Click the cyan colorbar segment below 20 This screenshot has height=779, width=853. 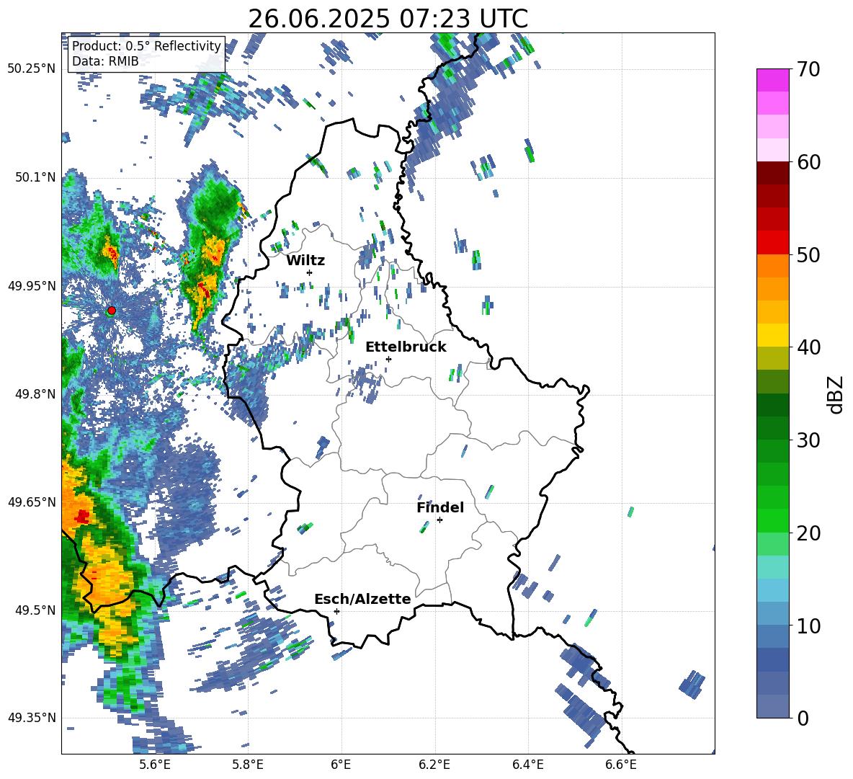(772, 567)
